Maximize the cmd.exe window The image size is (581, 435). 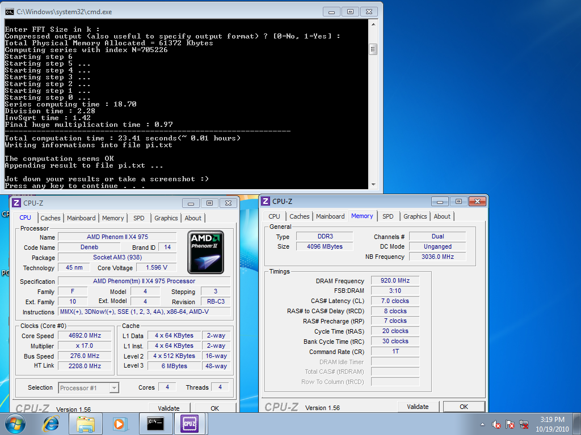[x=350, y=12]
